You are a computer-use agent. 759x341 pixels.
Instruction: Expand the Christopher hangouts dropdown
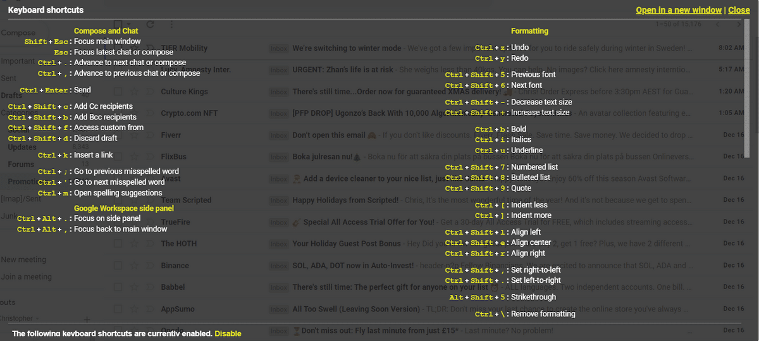pyautogui.click(x=36, y=319)
